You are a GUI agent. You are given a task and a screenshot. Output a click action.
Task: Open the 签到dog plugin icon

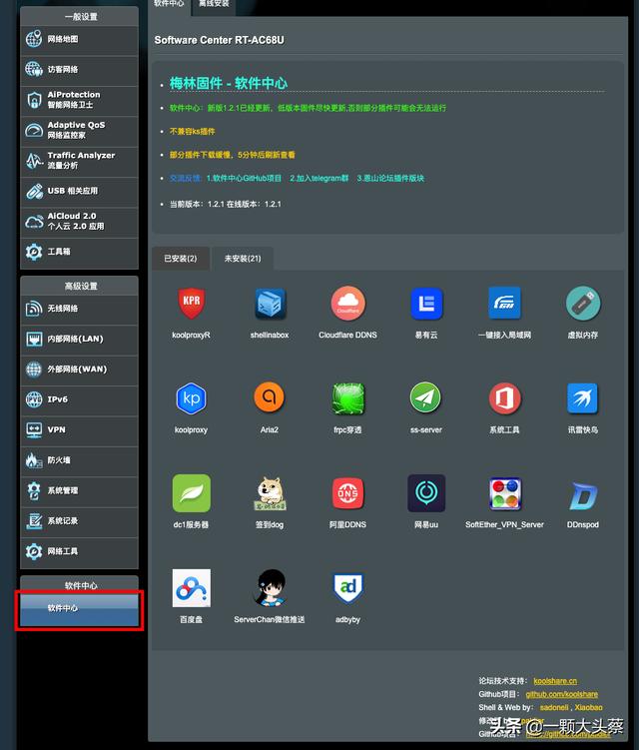(x=270, y=493)
